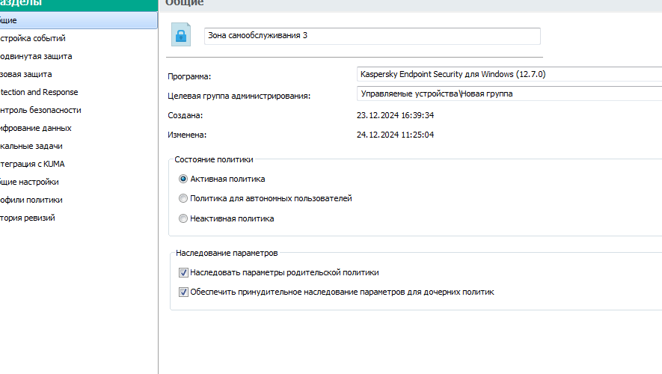Edit the policy name field "Зона самообслуживания 3"
This screenshot has width=662, height=374.
pyautogui.click(x=372, y=36)
